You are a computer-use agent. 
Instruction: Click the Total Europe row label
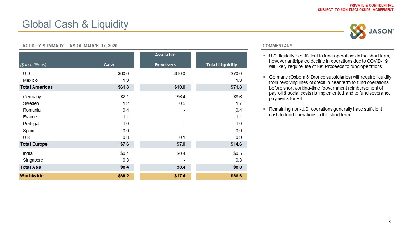pos(34,144)
